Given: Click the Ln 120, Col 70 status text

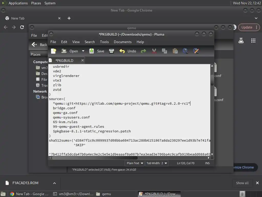Looking at the screenshot, I should click(186, 163).
